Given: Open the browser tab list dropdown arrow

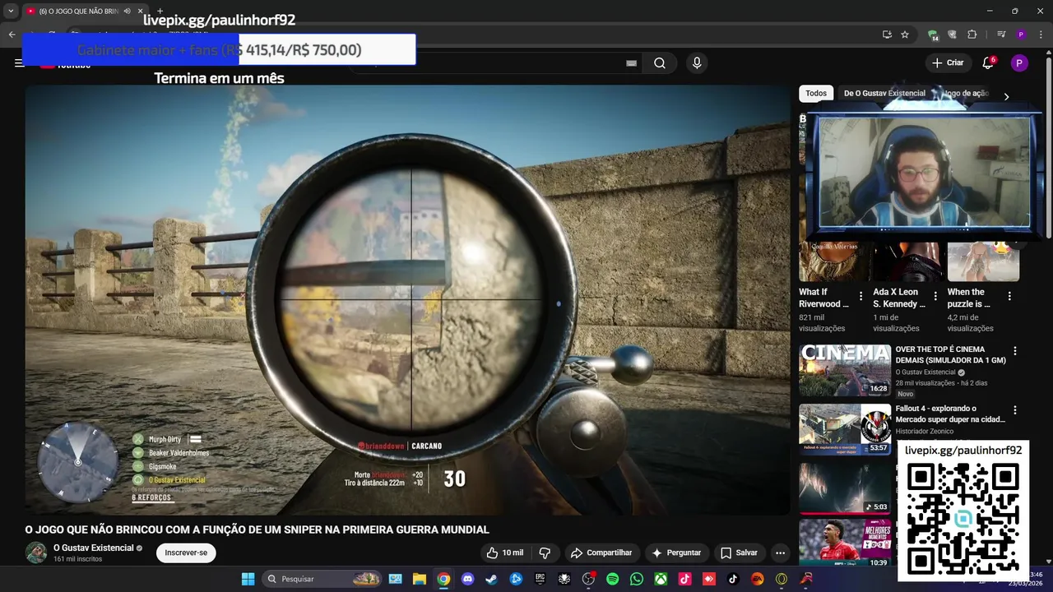Looking at the screenshot, I should coord(11,11).
